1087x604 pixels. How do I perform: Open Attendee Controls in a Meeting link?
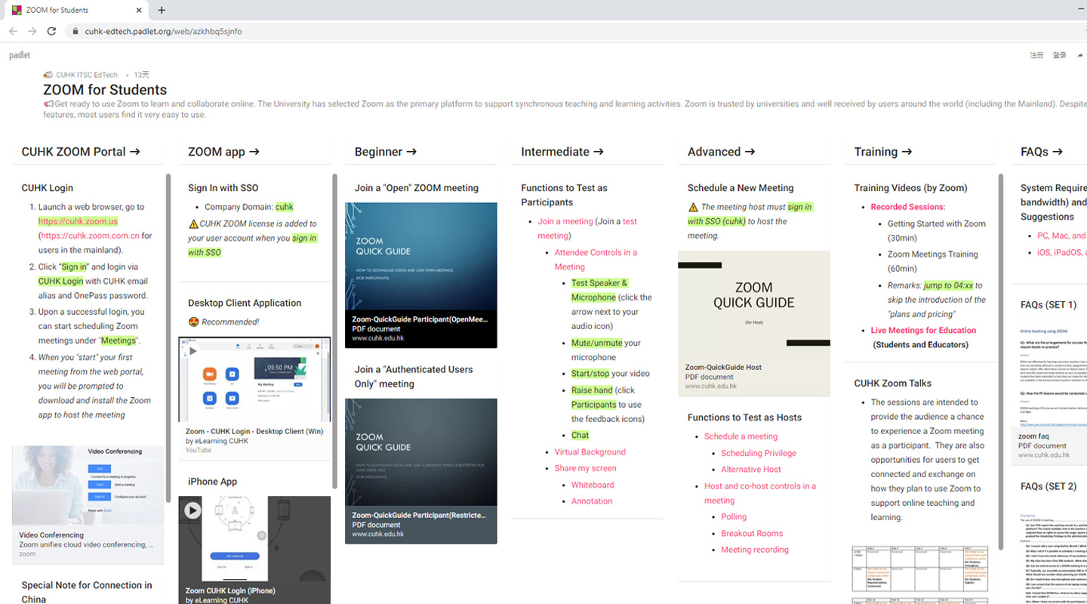coord(596,260)
